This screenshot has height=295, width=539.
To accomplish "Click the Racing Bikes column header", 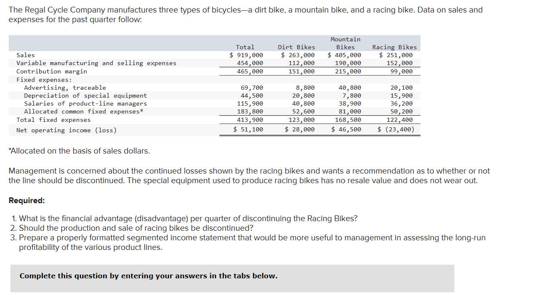I will tap(394, 47).
